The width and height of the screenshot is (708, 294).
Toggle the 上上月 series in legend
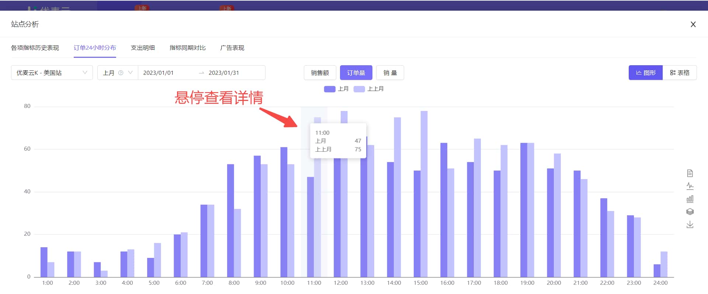(369, 89)
